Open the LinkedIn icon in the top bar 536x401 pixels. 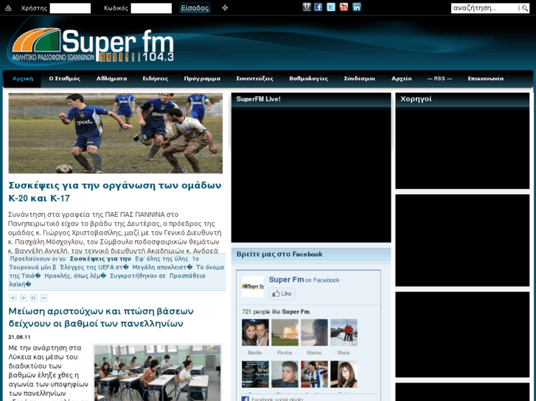click(357, 7)
